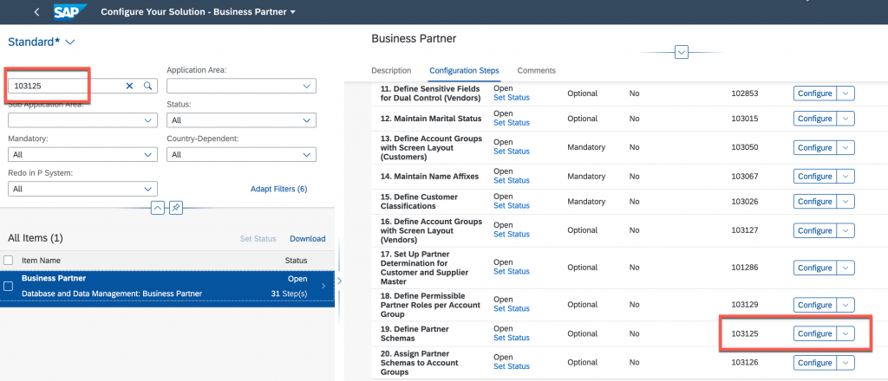Expand panel with the splitter arrow
The height and width of the screenshot is (381, 888).
pyautogui.click(x=339, y=281)
